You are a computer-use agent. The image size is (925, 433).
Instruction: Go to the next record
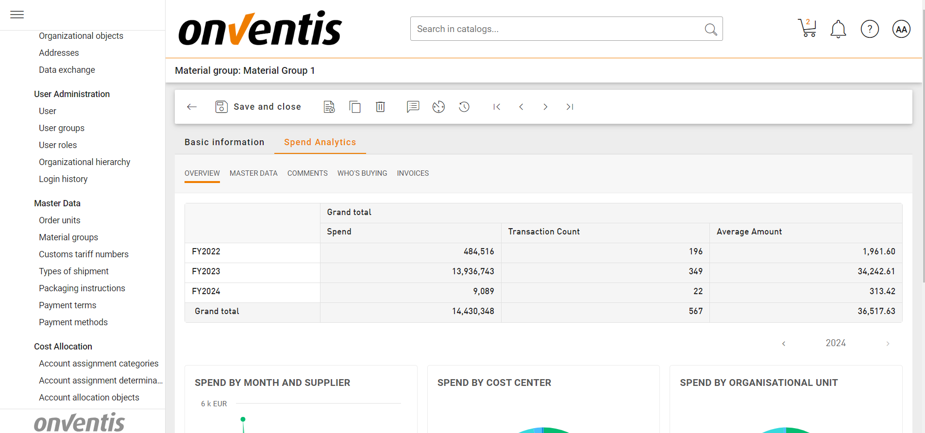pos(545,107)
